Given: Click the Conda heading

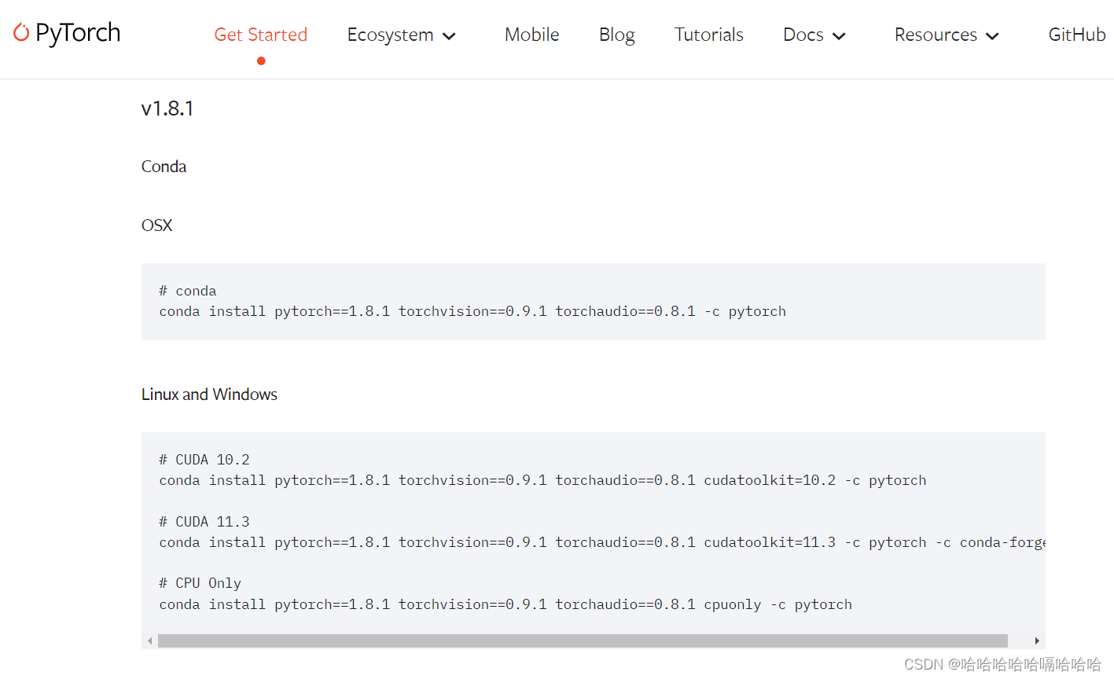Looking at the screenshot, I should (164, 167).
